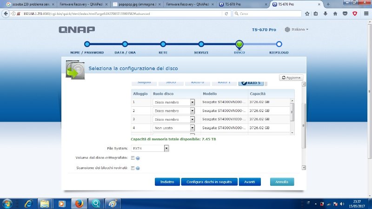Image resolution: width=372 pixels, height=209 pixels.
Task: Click the Firefox bookmark star icon
Action: pyautogui.click(x=307, y=13)
